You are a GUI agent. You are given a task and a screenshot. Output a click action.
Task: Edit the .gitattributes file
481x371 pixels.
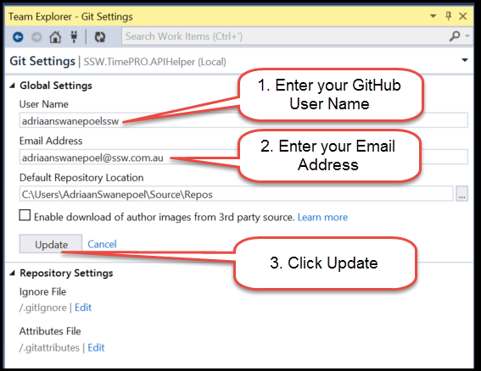[96, 347]
